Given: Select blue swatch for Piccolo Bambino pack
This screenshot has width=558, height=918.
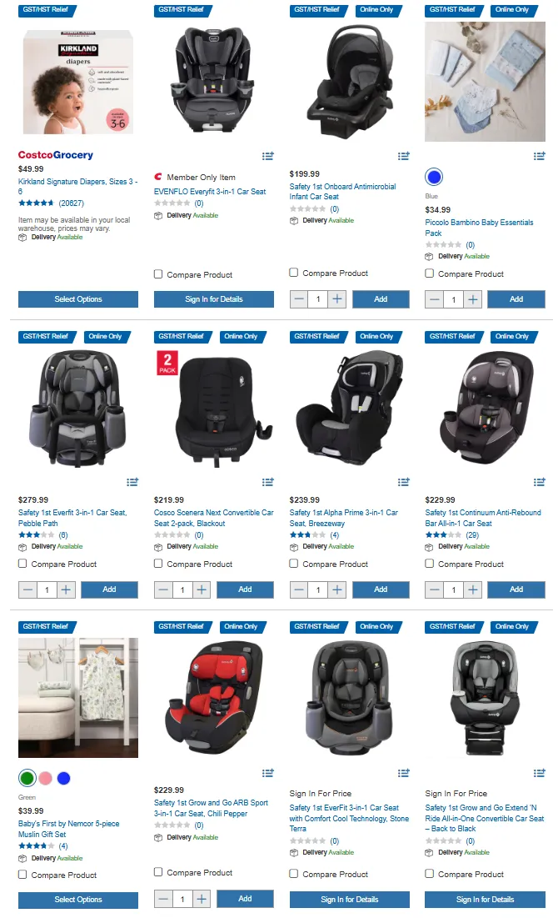Looking at the screenshot, I should 434,177.
